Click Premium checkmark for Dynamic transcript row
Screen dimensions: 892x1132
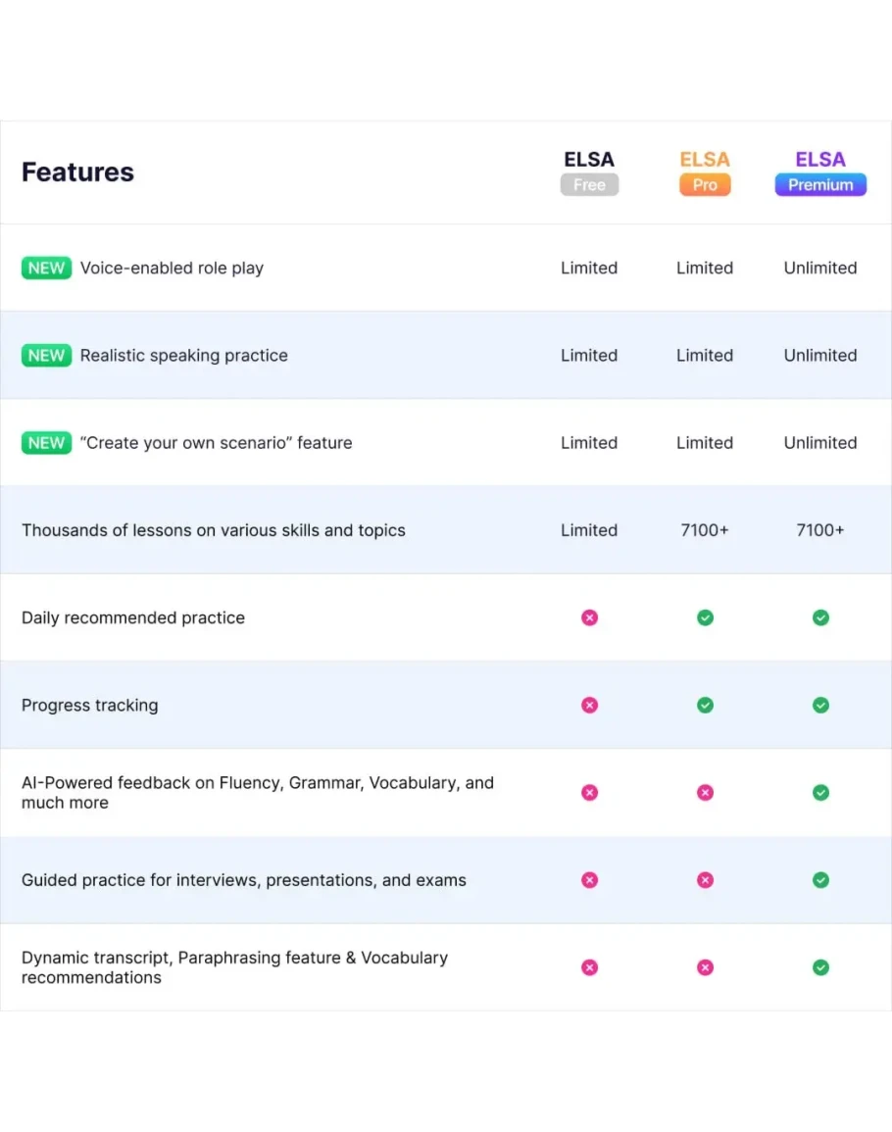pyautogui.click(x=820, y=967)
